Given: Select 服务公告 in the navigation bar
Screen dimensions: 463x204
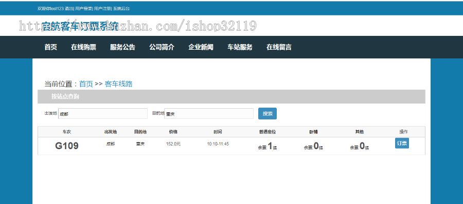Looking at the screenshot, I should tap(122, 47).
